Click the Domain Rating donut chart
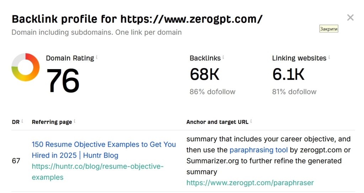364x193 pixels. tap(26, 67)
